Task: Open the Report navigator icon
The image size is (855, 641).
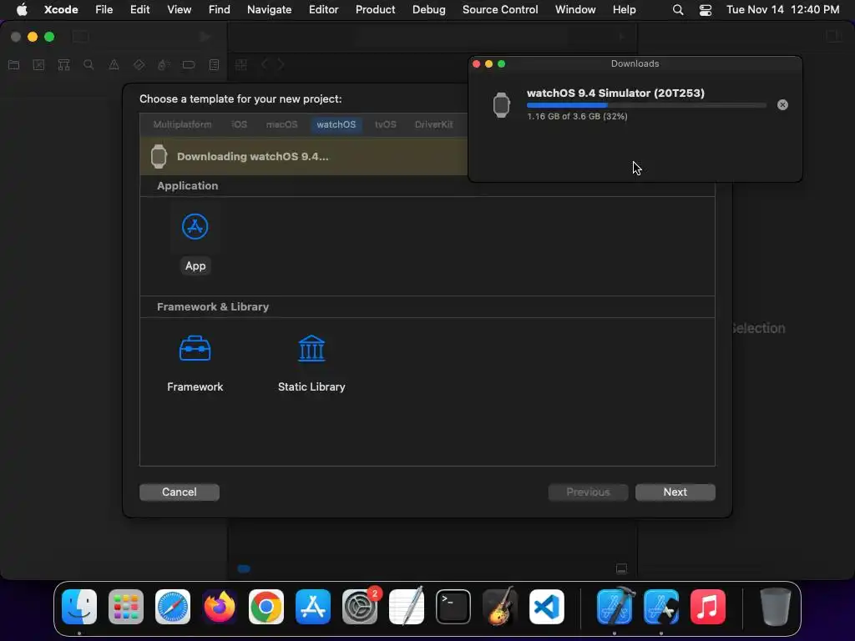Action: pos(214,65)
